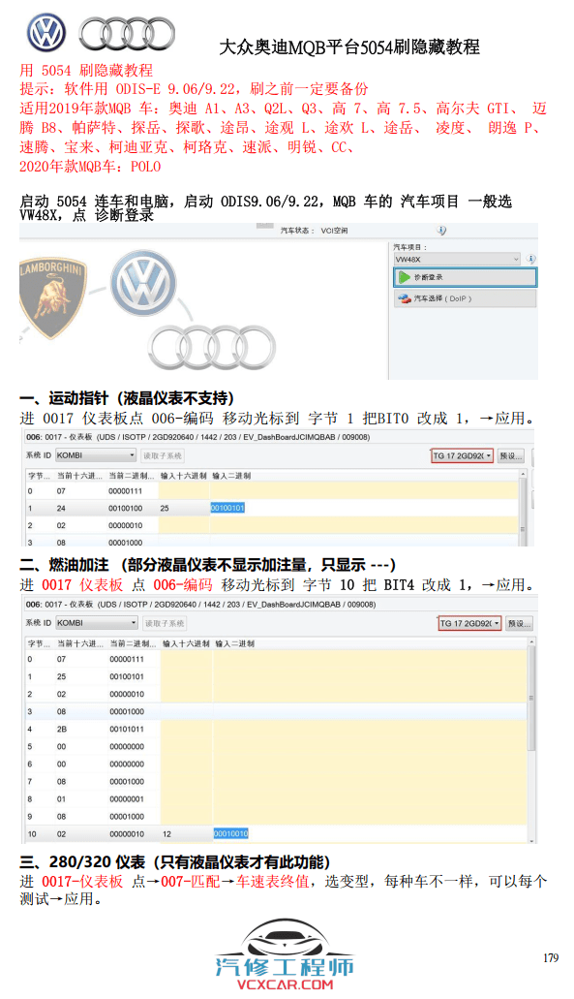Screen dimensions: 574x999
Task: Select current hex value 24 in first table
Action: pyautogui.click(x=61, y=509)
